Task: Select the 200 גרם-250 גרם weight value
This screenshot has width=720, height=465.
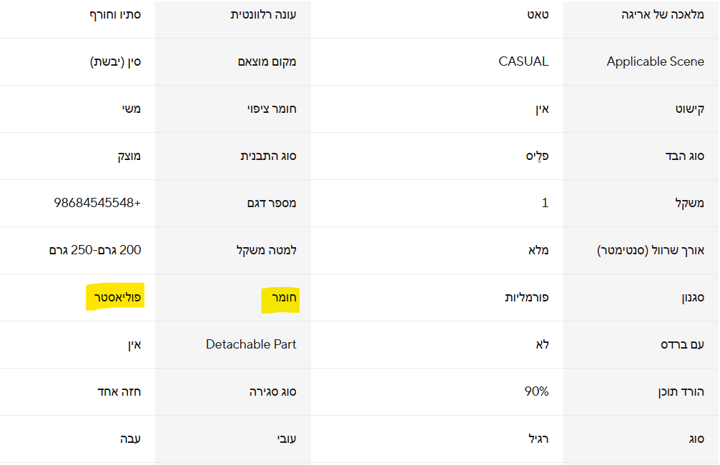Action: 95,250
